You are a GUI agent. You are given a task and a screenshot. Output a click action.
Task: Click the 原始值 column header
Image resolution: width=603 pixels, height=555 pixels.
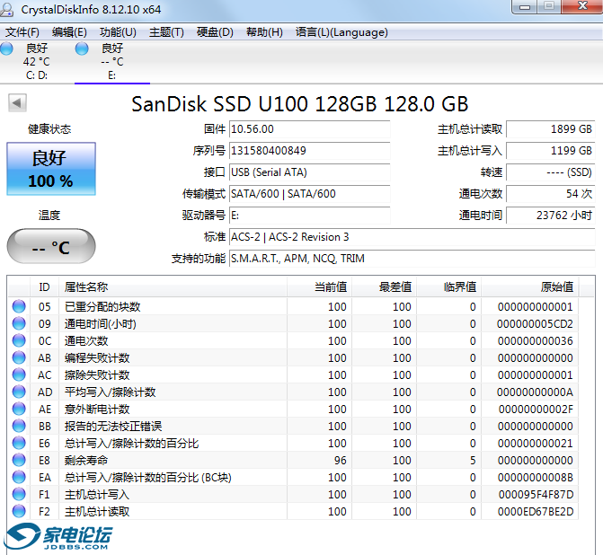click(x=529, y=286)
